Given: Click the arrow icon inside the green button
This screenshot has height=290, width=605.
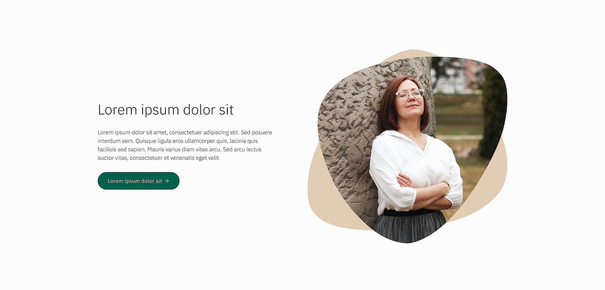Looking at the screenshot, I should click(x=167, y=181).
